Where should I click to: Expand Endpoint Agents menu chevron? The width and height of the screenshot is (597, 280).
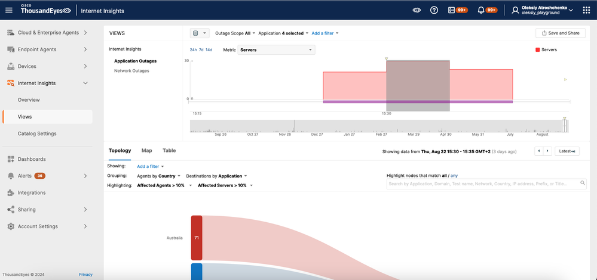click(x=85, y=49)
